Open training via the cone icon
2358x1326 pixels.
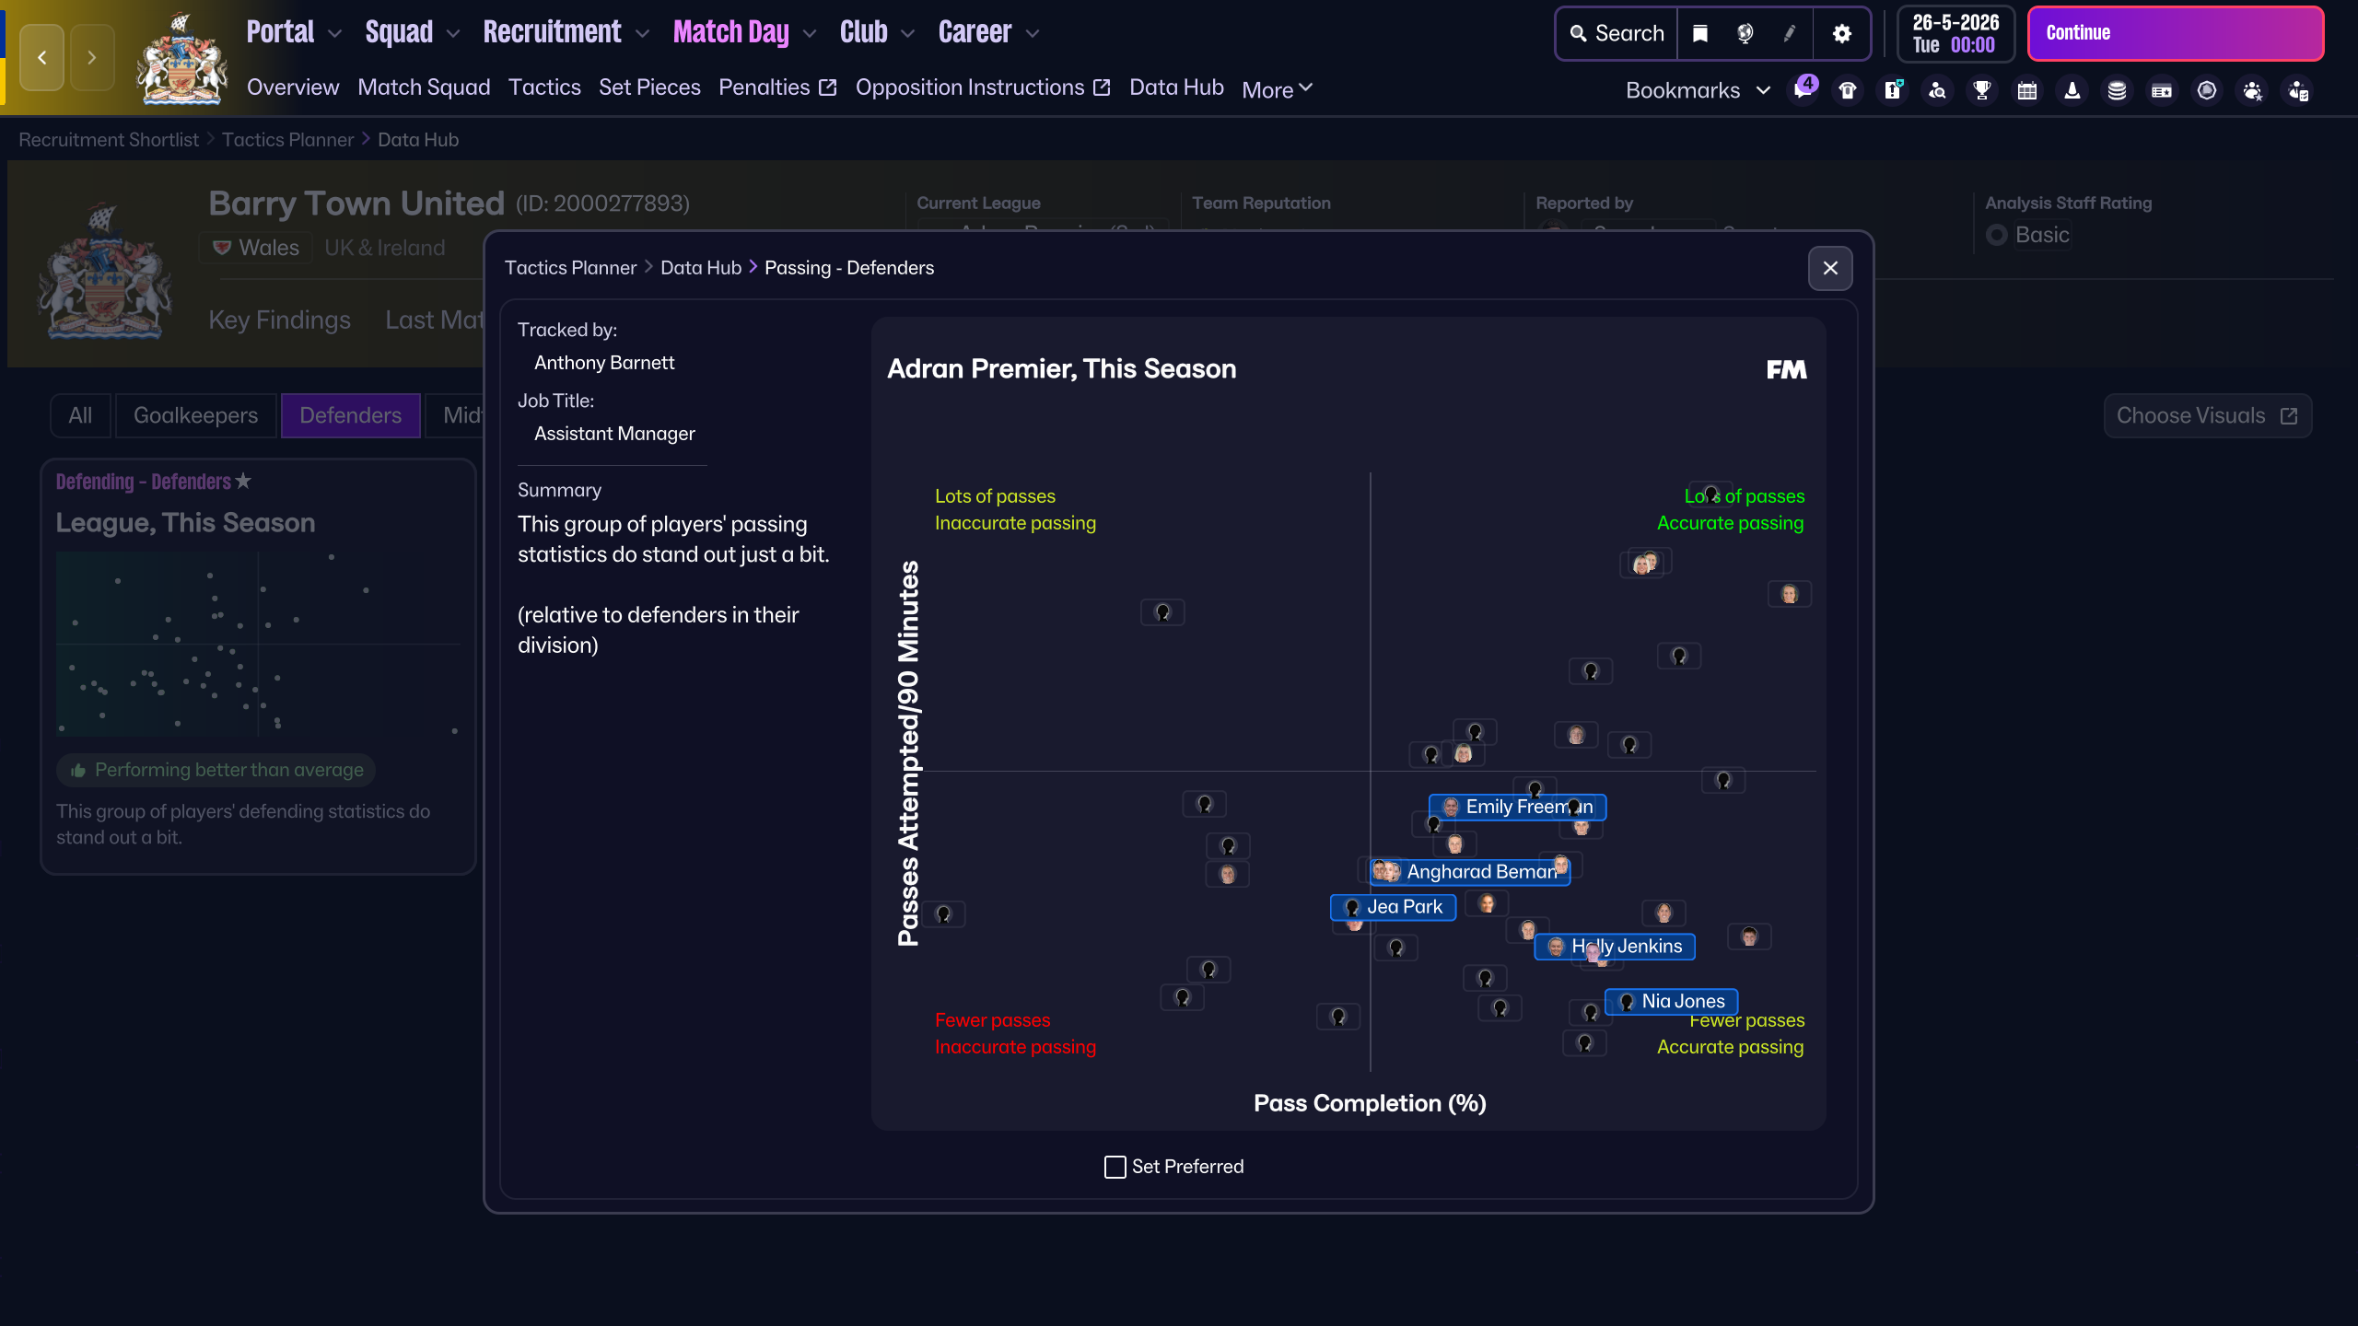pos(2072,89)
